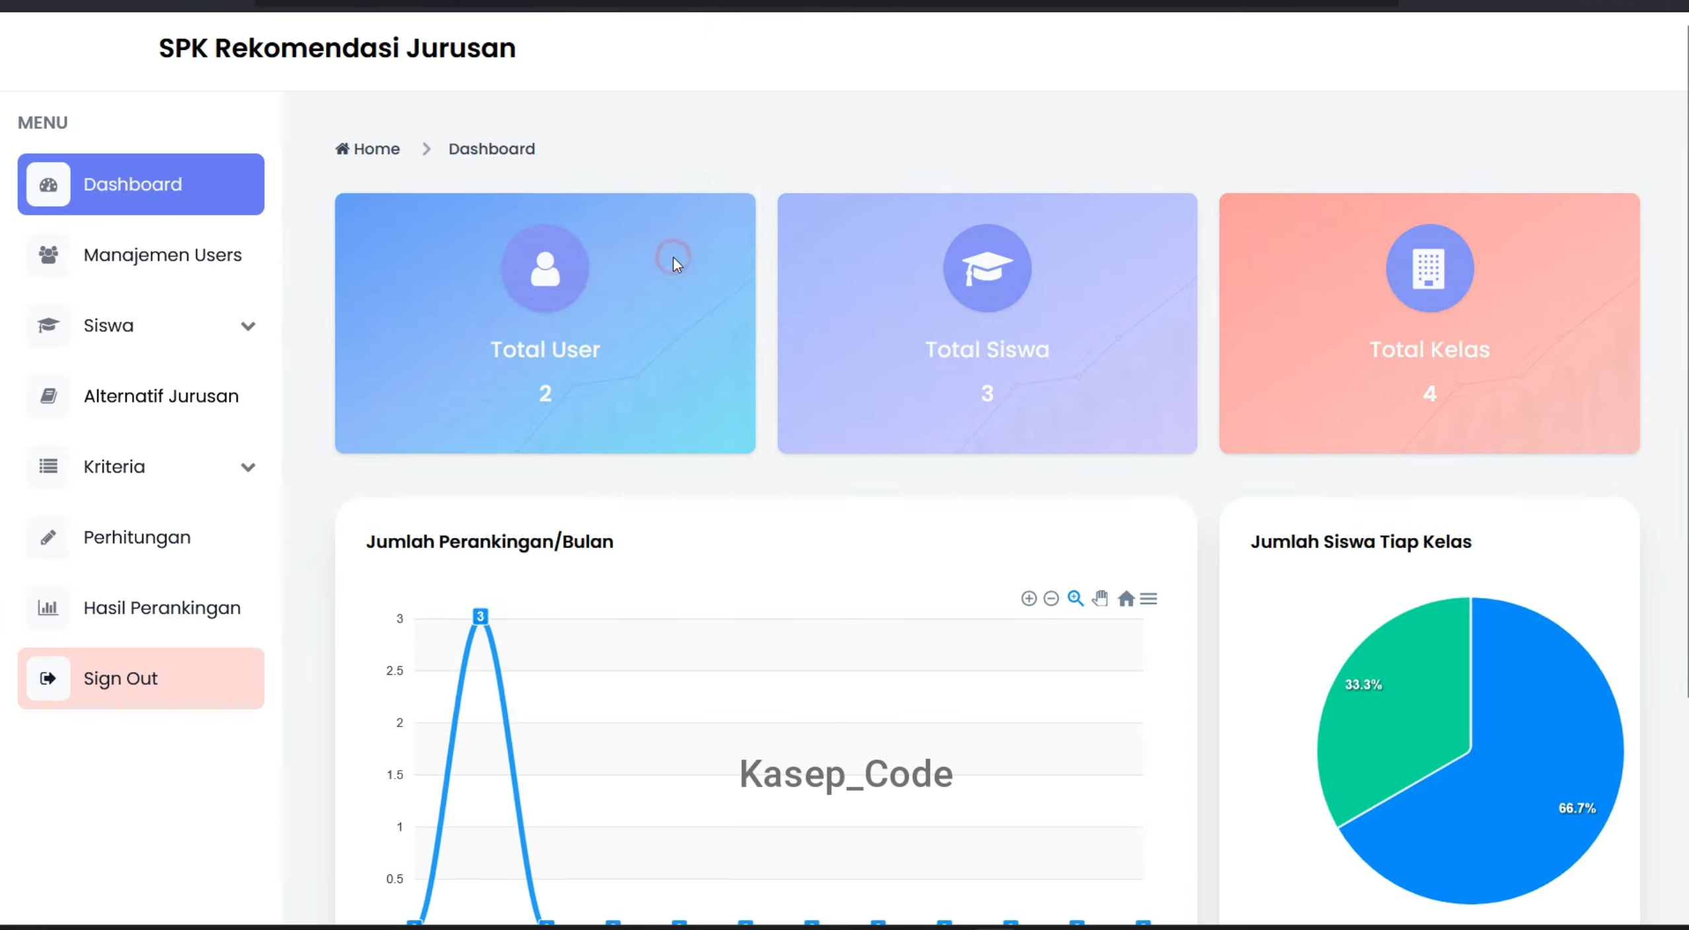Open Manajemen Users menu item
Image resolution: width=1689 pixels, height=930 pixels.
pyautogui.click(x=141, y=255)
